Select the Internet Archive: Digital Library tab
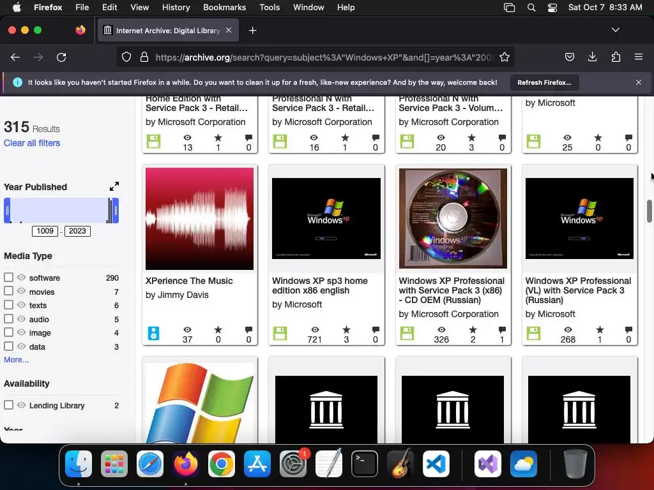 [168, 31]
